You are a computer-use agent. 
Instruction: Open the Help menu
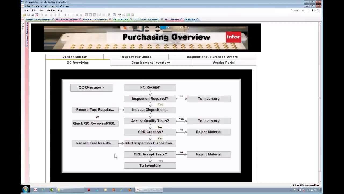tap(60, 11)
